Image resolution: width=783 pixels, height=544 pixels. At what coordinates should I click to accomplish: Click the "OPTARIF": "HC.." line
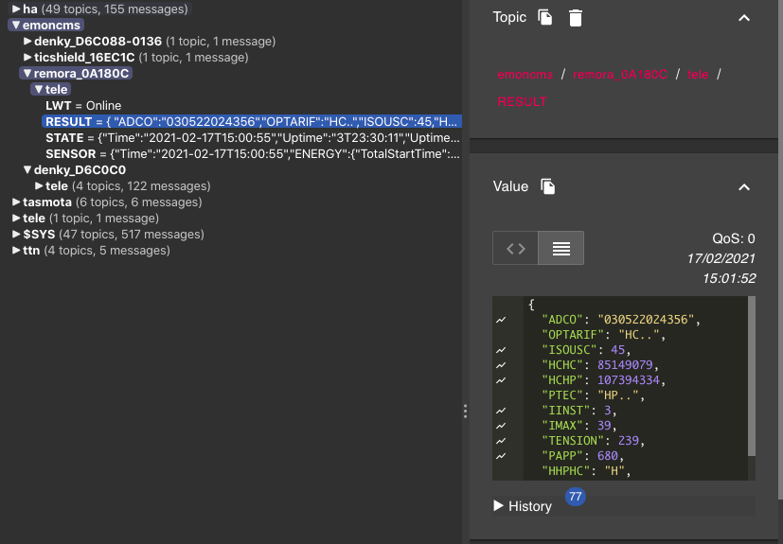604,335
